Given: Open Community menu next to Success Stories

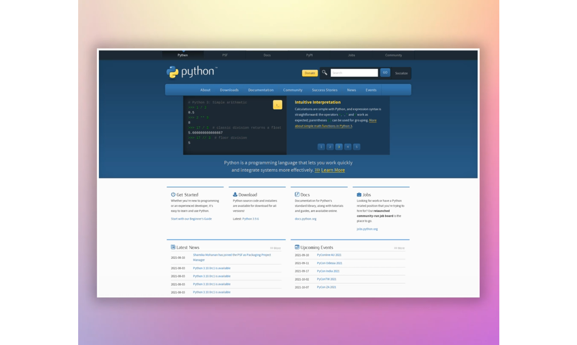Looking at the screenshot, I should (293, 90).
